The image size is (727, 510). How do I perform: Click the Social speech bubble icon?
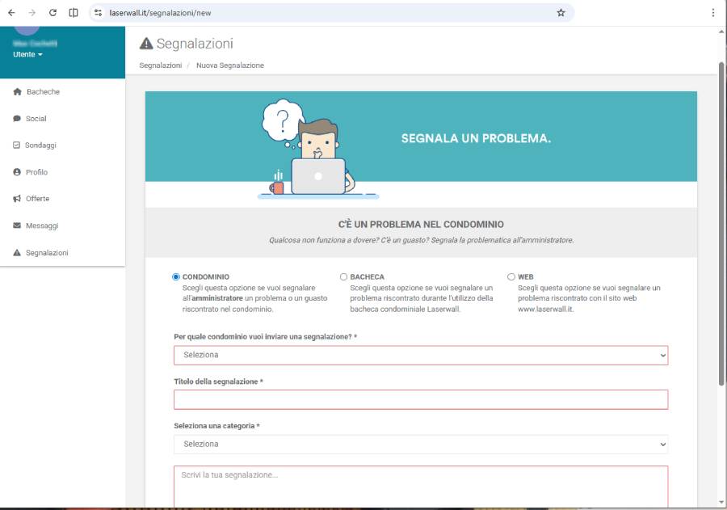pyautogui.click(x=17, y=119)
